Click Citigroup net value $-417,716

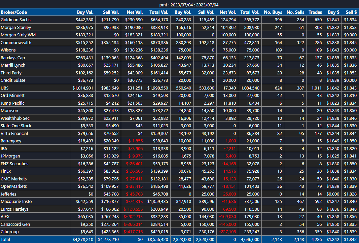(x=133, y=232)
